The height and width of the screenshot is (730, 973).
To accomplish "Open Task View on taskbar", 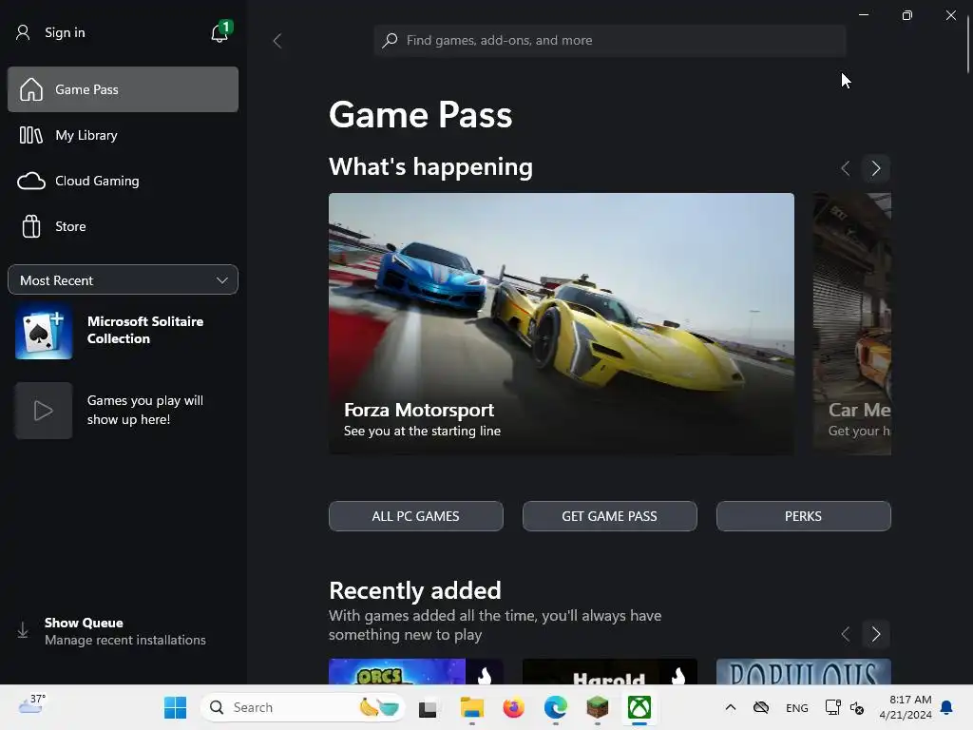I will tap(428, 708).
